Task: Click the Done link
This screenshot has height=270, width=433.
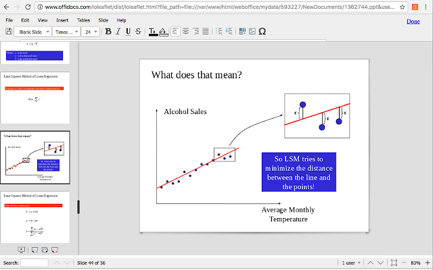Action: point(412,22)
